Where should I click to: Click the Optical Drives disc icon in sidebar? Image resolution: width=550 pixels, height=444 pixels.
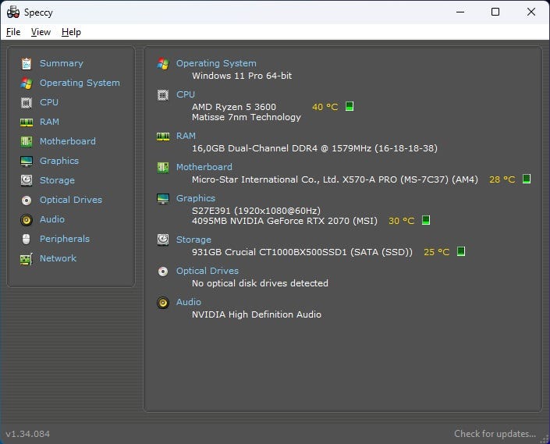tap(27, 201)
